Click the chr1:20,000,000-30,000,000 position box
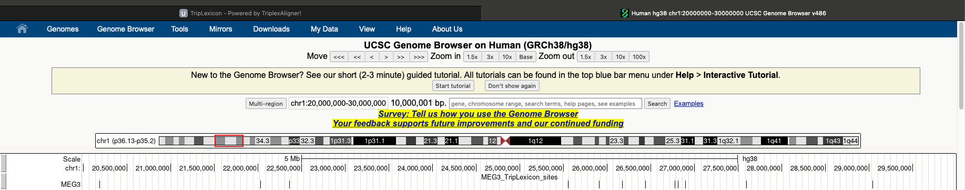The width and height of the screenshot is (965, 190). (338, 103)
